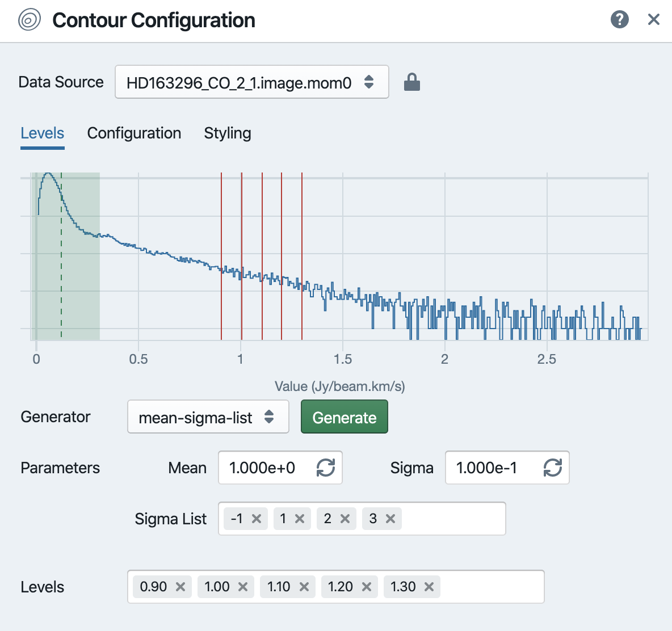The height and width of the screenshot is (631, 672).
Task: Delete the 1.30 level chip
Action: coord(430,587)
